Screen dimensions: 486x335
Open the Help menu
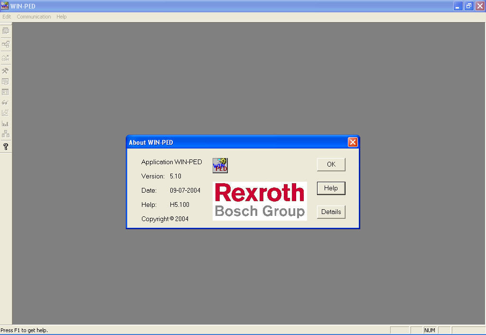(61, 16)
